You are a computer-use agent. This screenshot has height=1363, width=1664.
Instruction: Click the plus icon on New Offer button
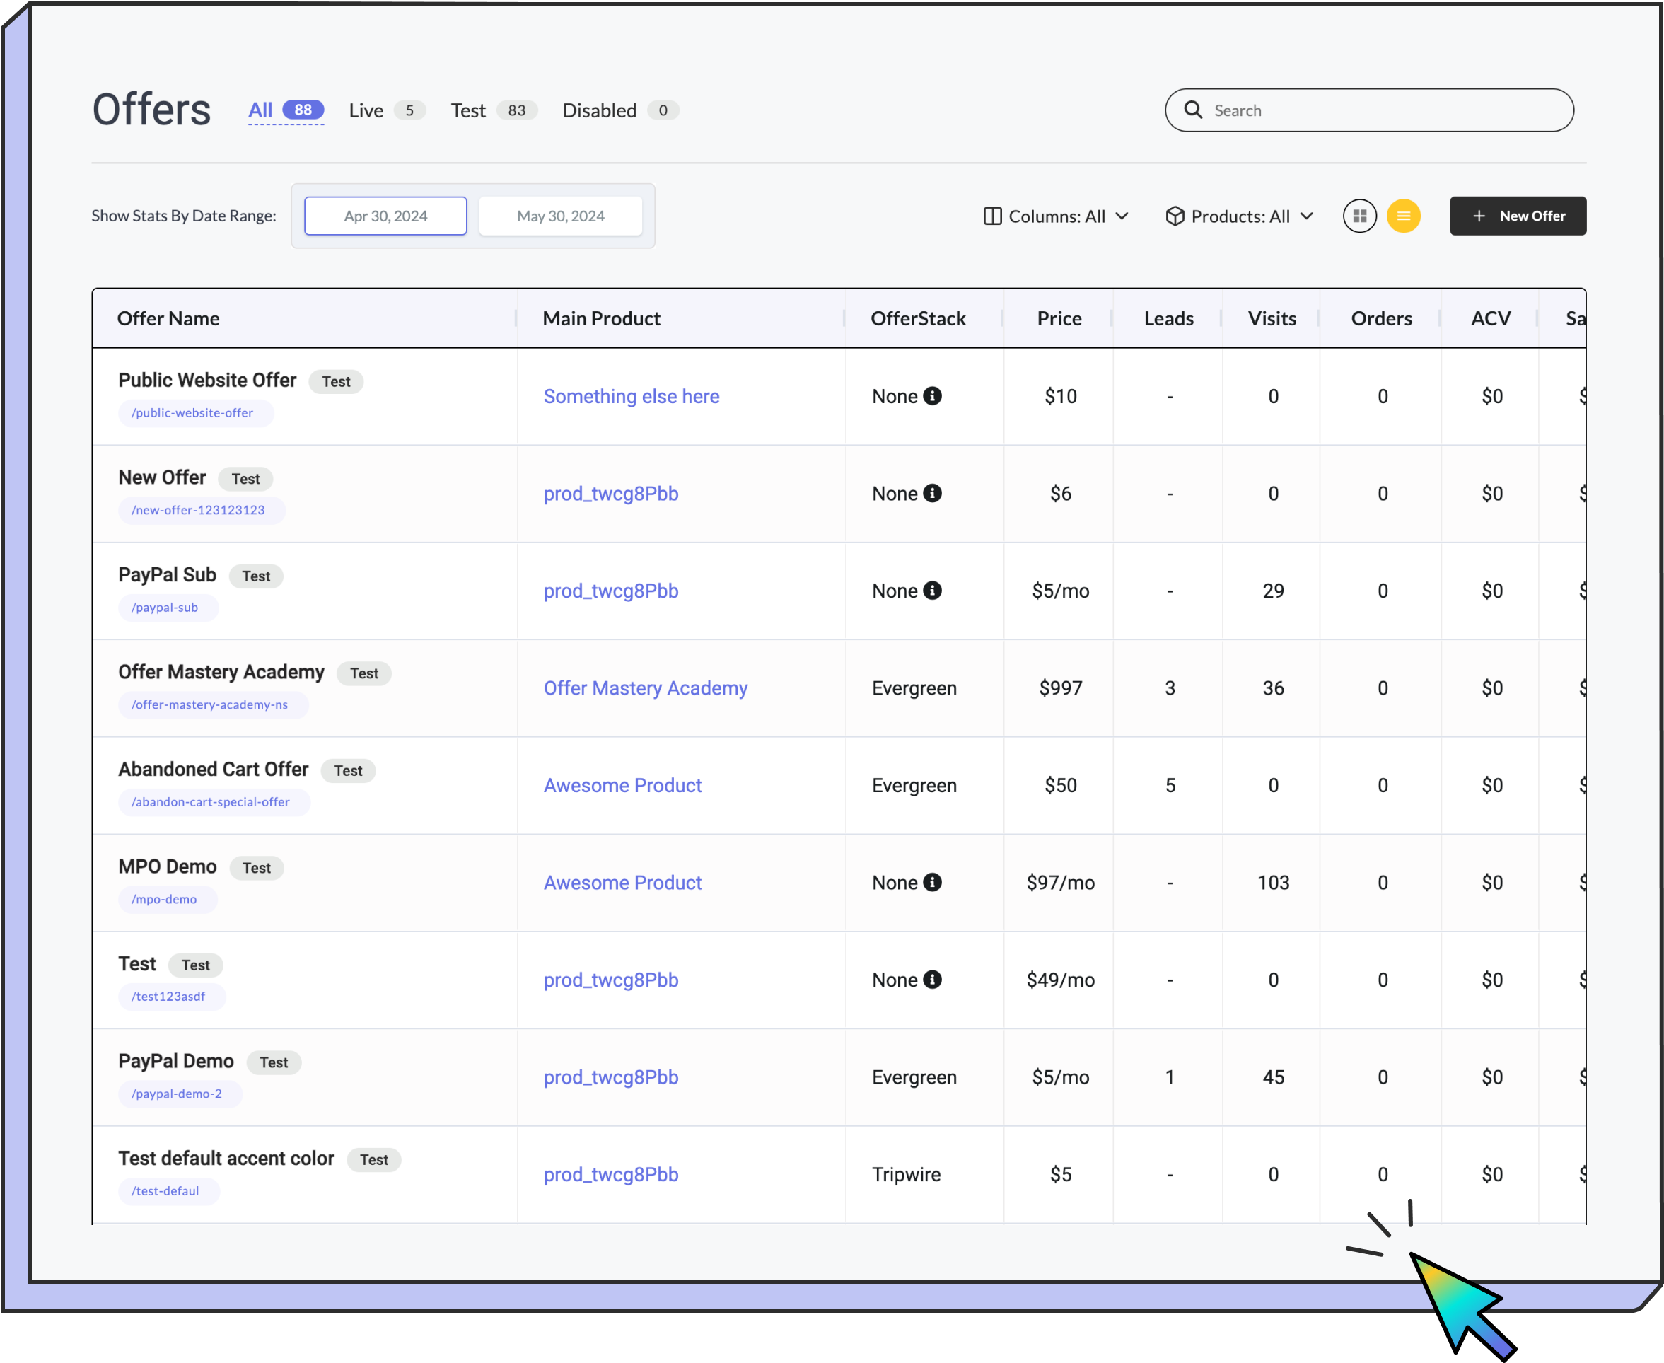(x=1479, y=216)
